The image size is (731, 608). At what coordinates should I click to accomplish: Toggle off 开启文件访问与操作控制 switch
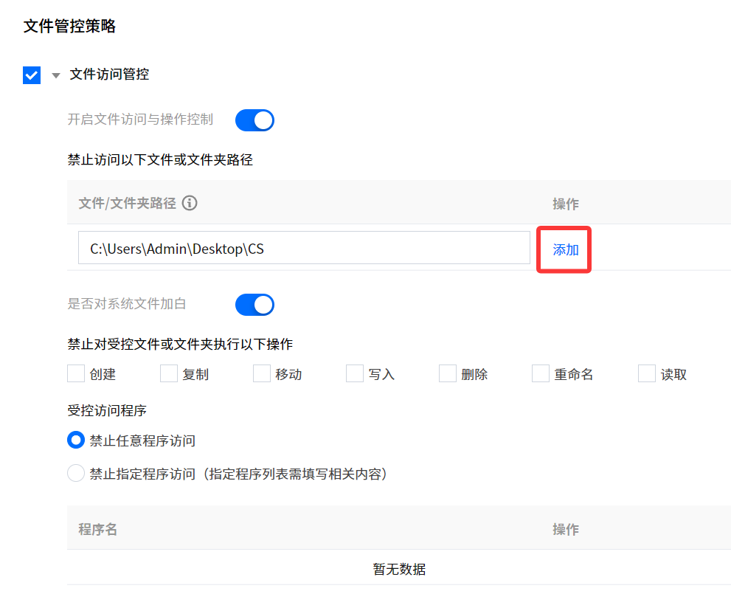pos(254,120)
